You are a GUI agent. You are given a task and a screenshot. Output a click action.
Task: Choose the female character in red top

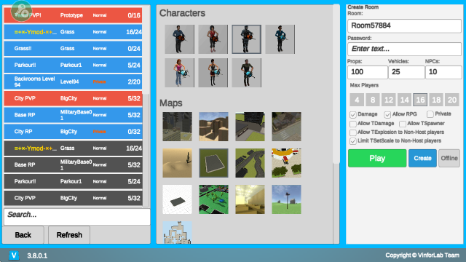pyautogui.click(x=213, y=39)
